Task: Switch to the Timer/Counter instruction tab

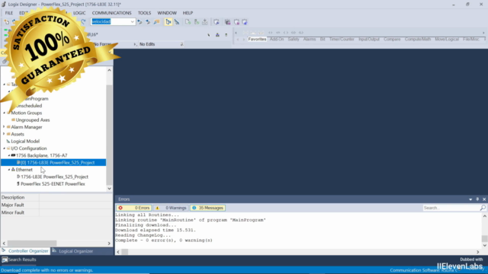Action: [342, 39]
